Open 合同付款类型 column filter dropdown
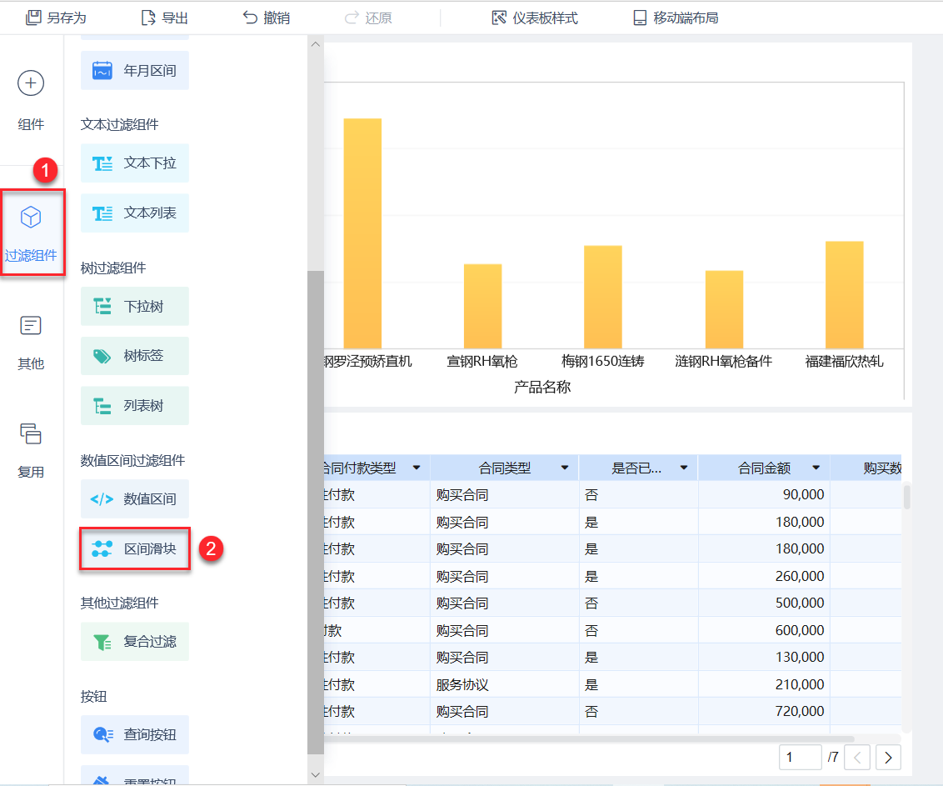Screen dimensions: 943x786 tap(417, 468)
